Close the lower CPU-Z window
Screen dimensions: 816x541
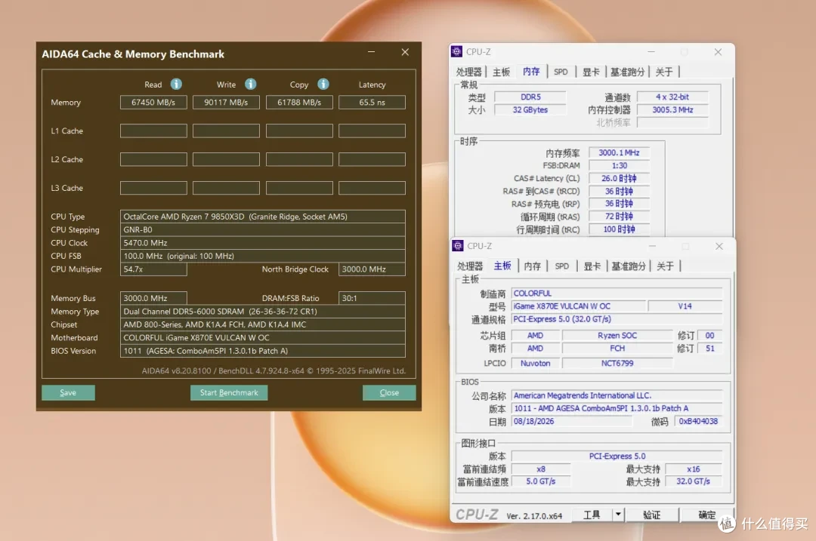(719, 246)
